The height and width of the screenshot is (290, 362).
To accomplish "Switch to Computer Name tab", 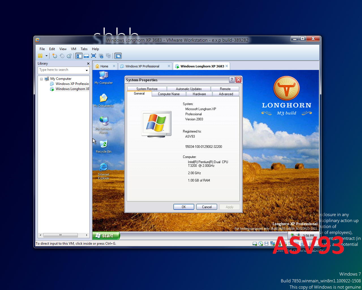I will (169, 94).
